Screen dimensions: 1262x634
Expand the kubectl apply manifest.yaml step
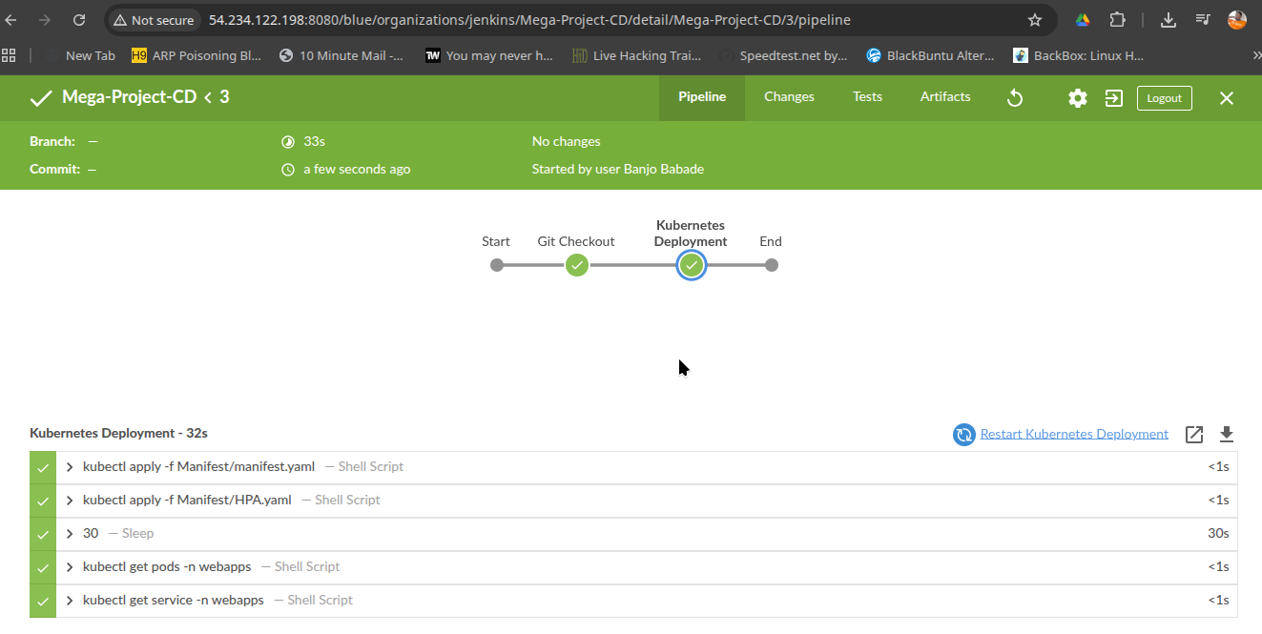pyautogui.click(x=70, y=467)
